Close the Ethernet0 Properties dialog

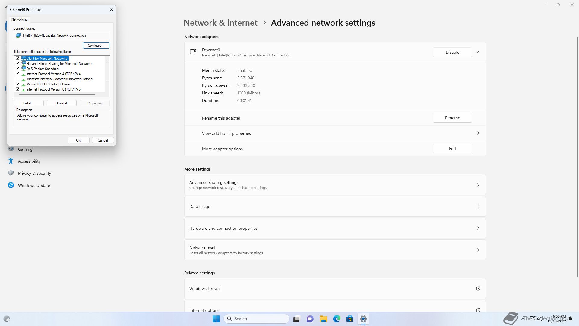click(112, 9)
